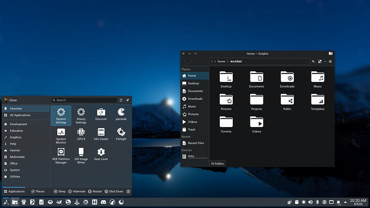370x208 pixels.
Task: Switch to the Places tab in launcher
Action: pos(38,191)
